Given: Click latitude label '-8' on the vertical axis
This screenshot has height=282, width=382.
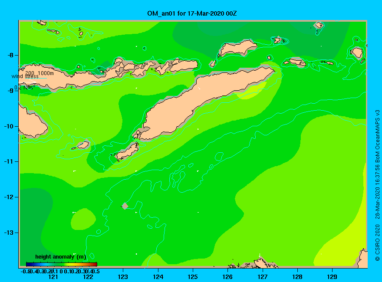Looking at the screenshot, I should click(10, 55).
